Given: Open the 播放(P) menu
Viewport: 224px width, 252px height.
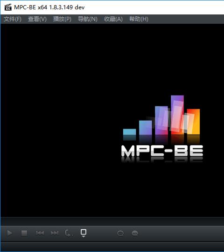Looking at the screenshot, I should [x=62, y=19].
